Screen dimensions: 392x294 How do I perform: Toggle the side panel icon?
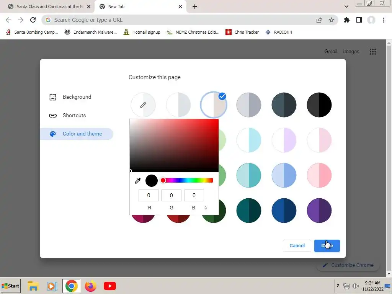359,20
